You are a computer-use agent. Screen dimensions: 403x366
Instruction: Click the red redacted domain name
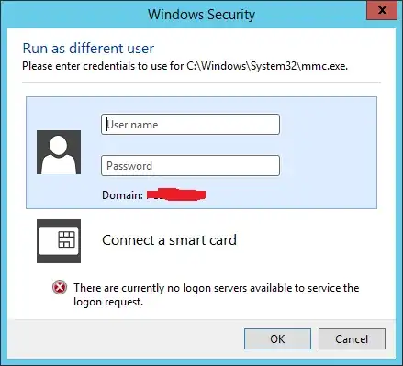(176, 194)
